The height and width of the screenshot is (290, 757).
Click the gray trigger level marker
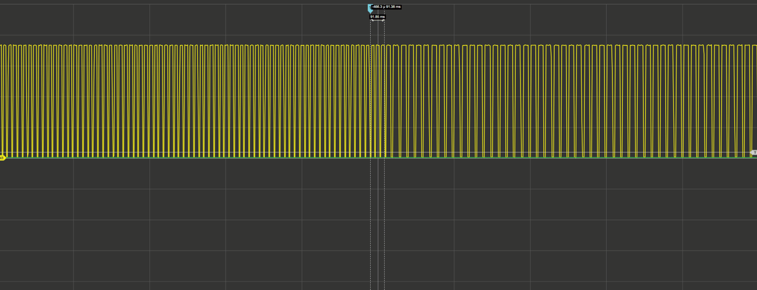[x=754, y=152]
